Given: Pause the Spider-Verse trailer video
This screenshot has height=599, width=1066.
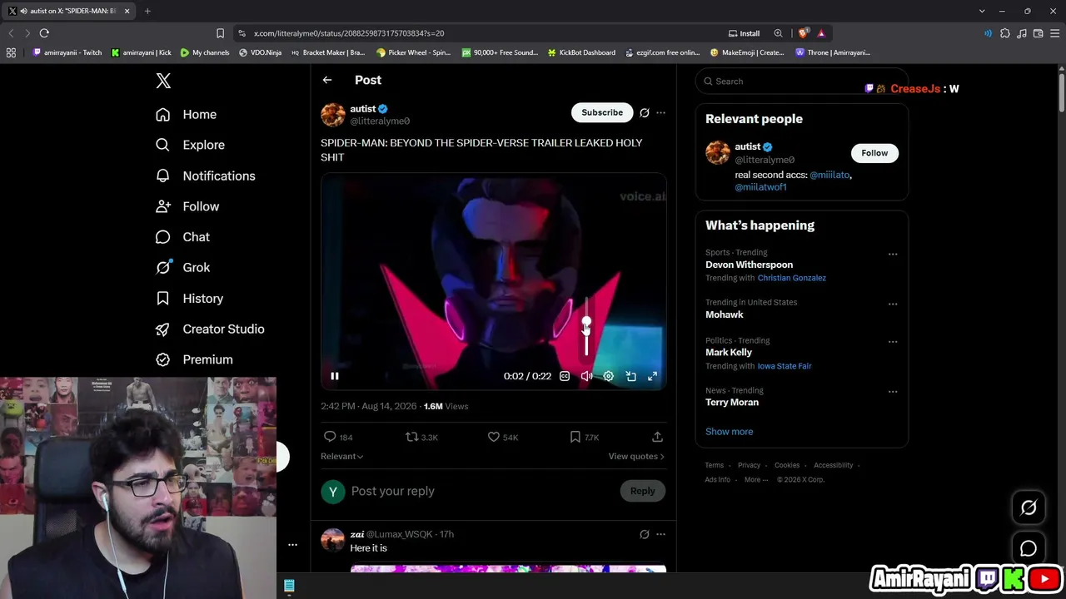Looking at the screenshot, I should tap(335, 376).
